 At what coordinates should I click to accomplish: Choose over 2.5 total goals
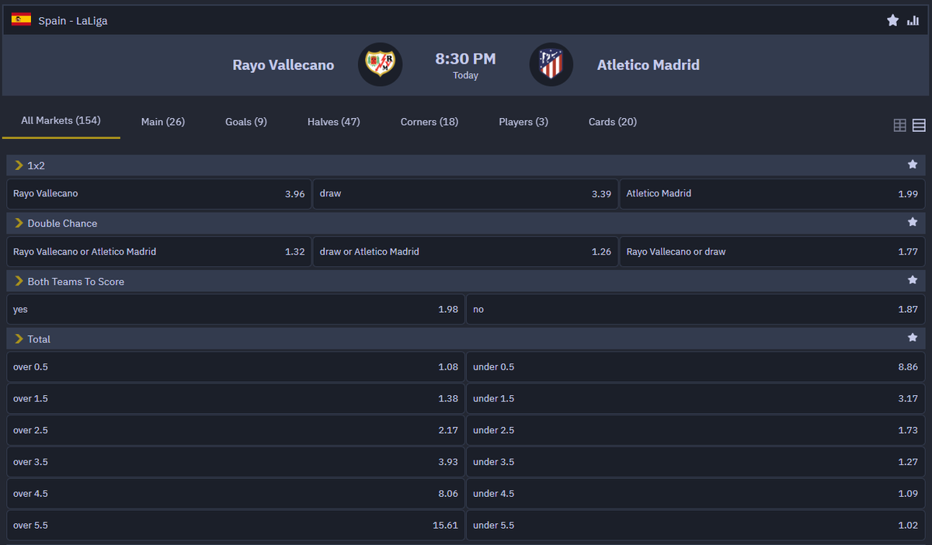click(x=236, y=430)
